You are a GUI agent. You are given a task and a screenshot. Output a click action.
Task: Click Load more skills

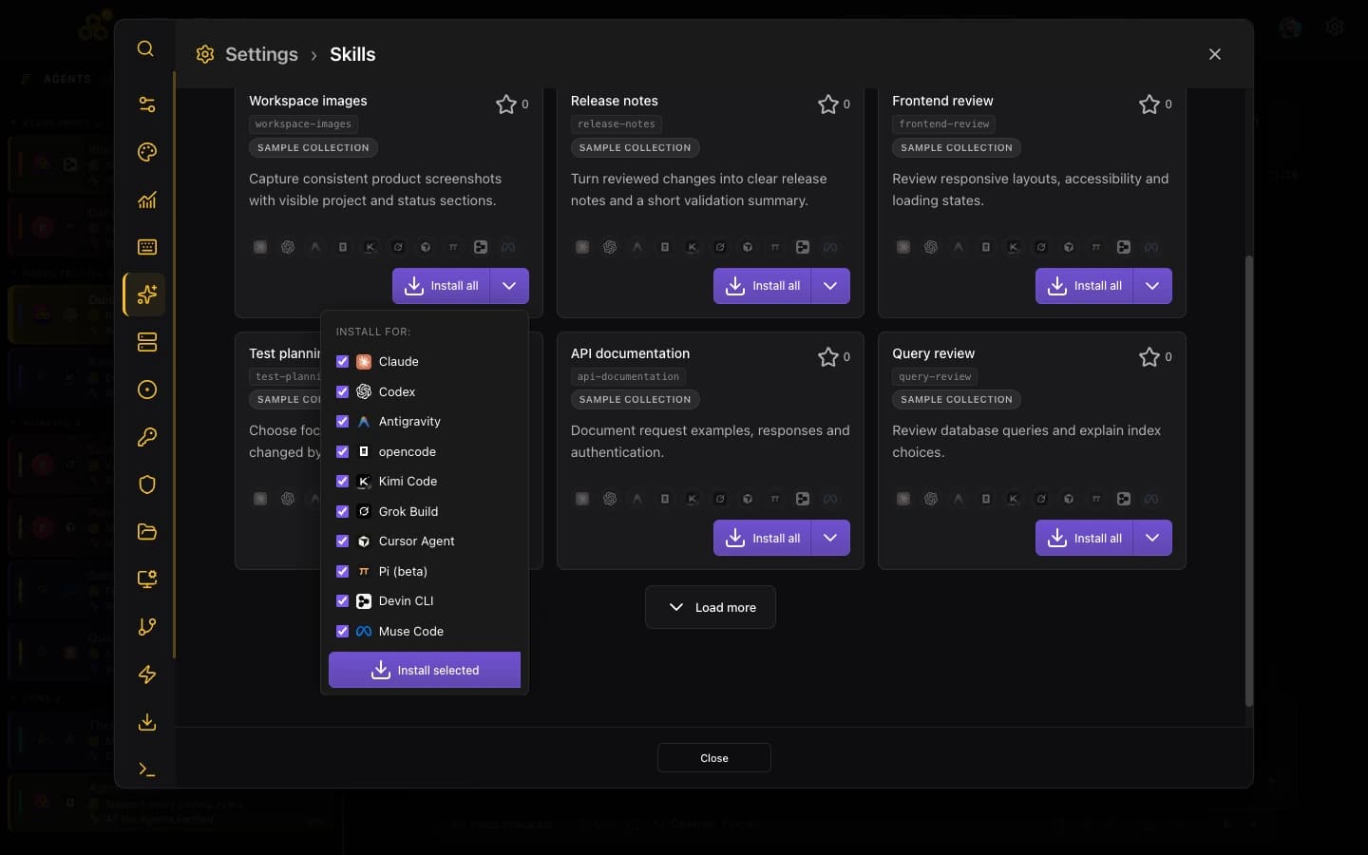pos(711,607)
